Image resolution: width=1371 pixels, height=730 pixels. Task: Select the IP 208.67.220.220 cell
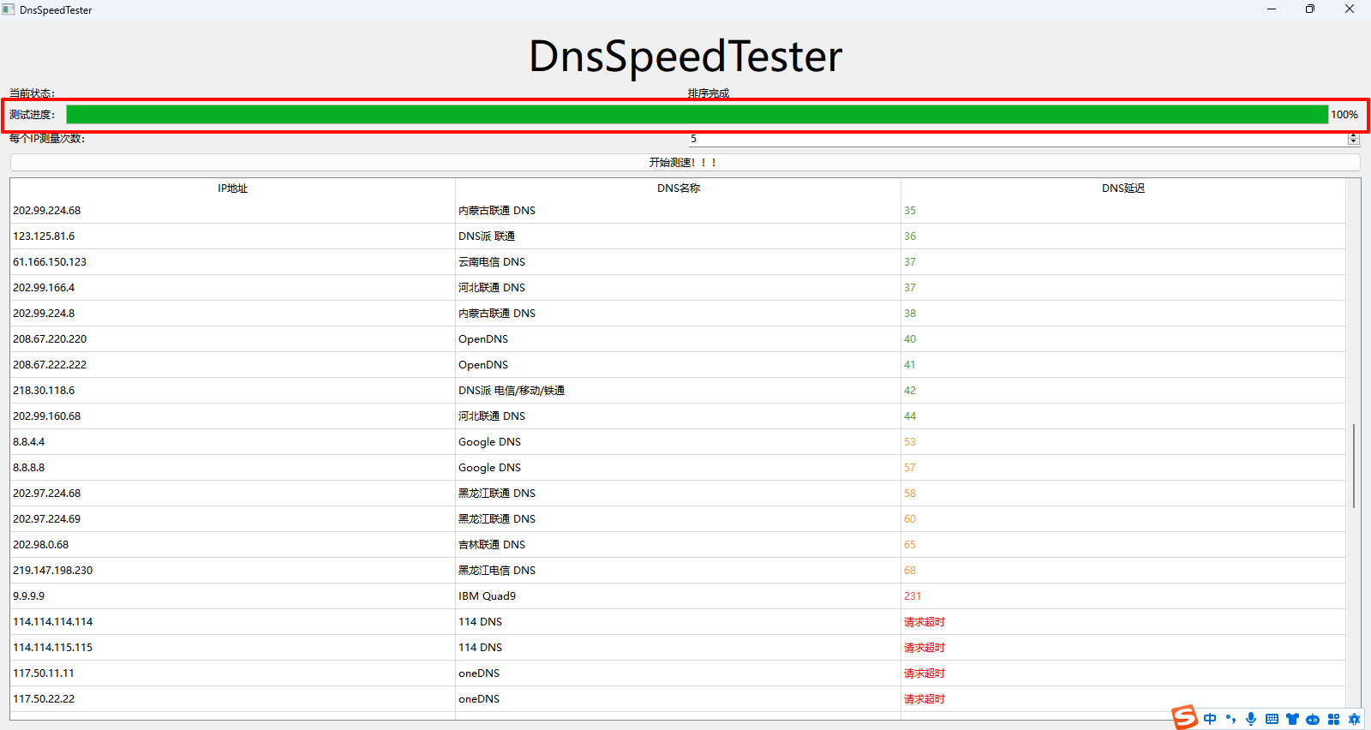(232, 338)
